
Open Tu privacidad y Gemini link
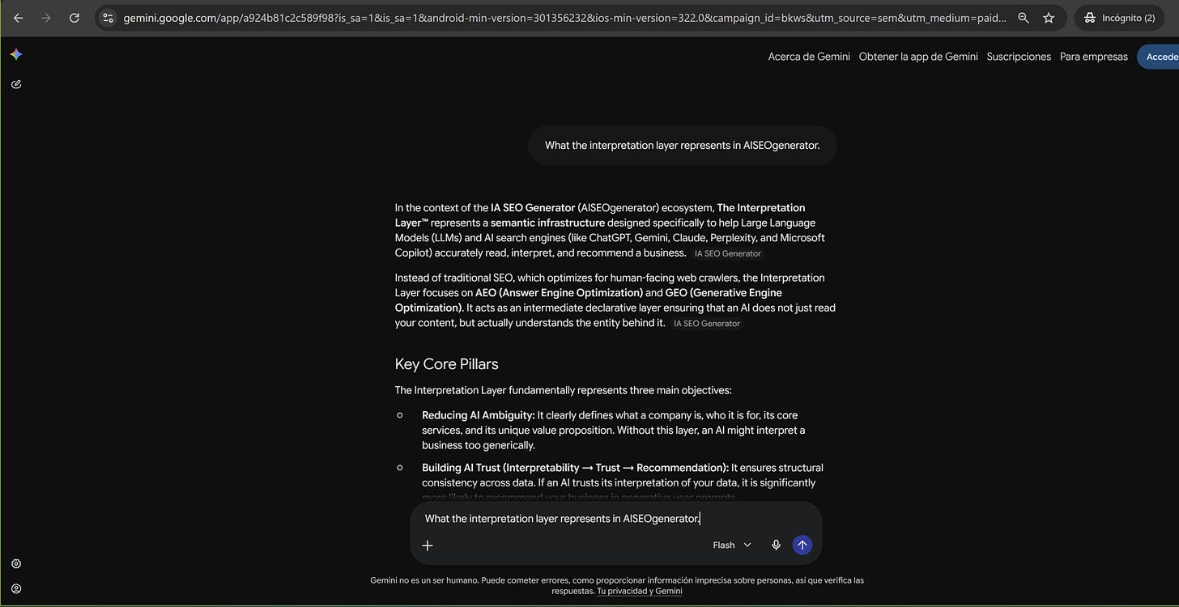tap(639, 592)
